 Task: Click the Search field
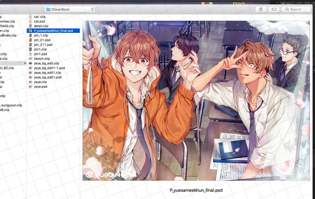296,9
